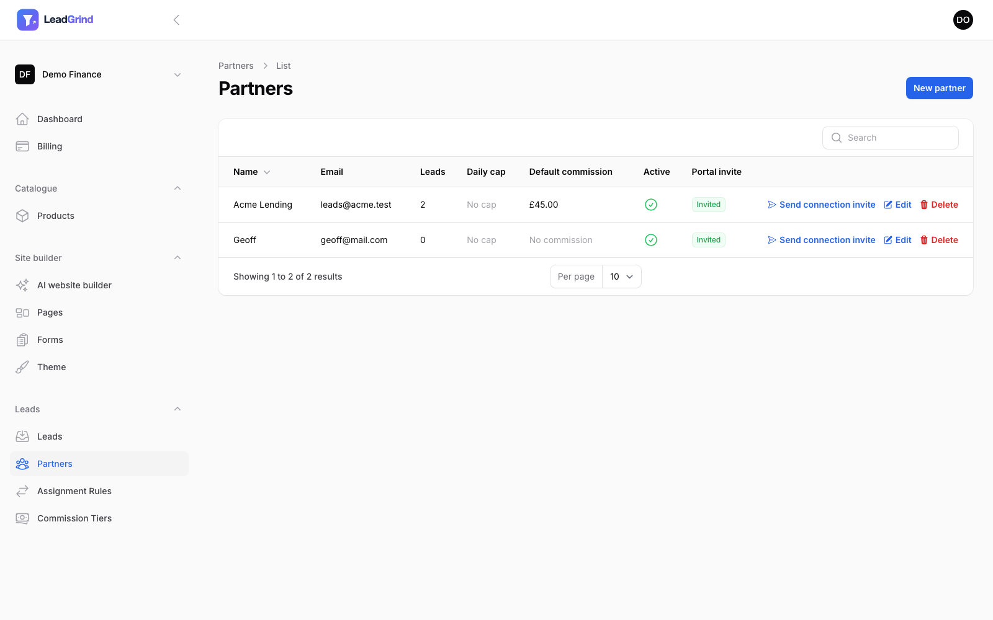Click the Invited badge on Acme Lending row
Screen dimensions: 993x620
[708, 205]
